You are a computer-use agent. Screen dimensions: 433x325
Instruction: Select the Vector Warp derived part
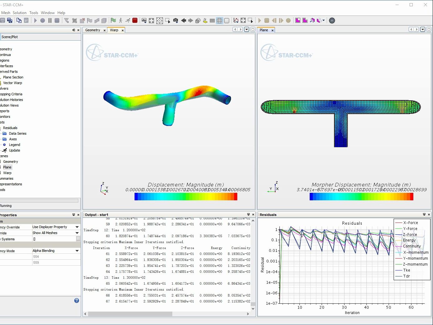click(x=12, y=83)
